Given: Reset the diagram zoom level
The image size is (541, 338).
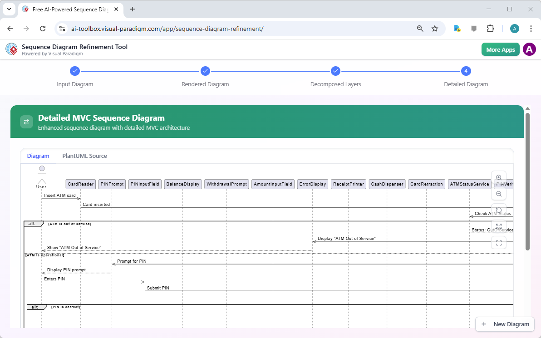Looking at the screenshot, I should tap(499, 210).
